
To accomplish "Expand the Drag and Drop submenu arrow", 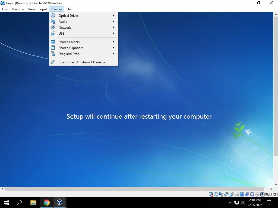I will pos(113,54).
